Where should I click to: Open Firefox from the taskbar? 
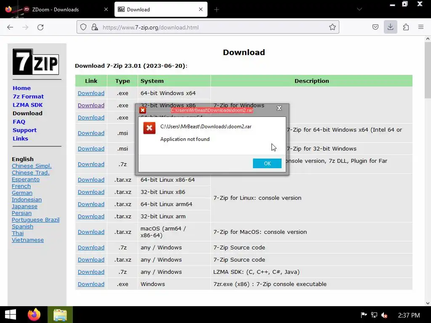[34, 315]
